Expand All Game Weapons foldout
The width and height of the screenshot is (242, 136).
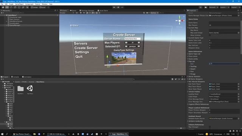tap(188, 79)
